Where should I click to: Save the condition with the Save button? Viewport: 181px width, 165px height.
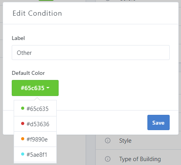click(x=158, y=123)
